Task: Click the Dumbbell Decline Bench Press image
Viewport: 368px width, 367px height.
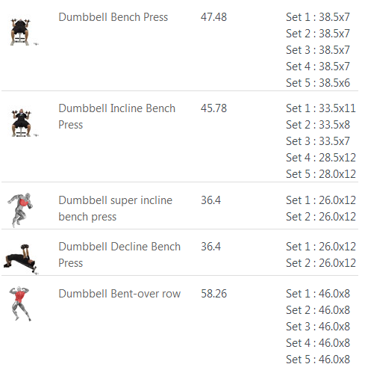Action: click(21, 259)
